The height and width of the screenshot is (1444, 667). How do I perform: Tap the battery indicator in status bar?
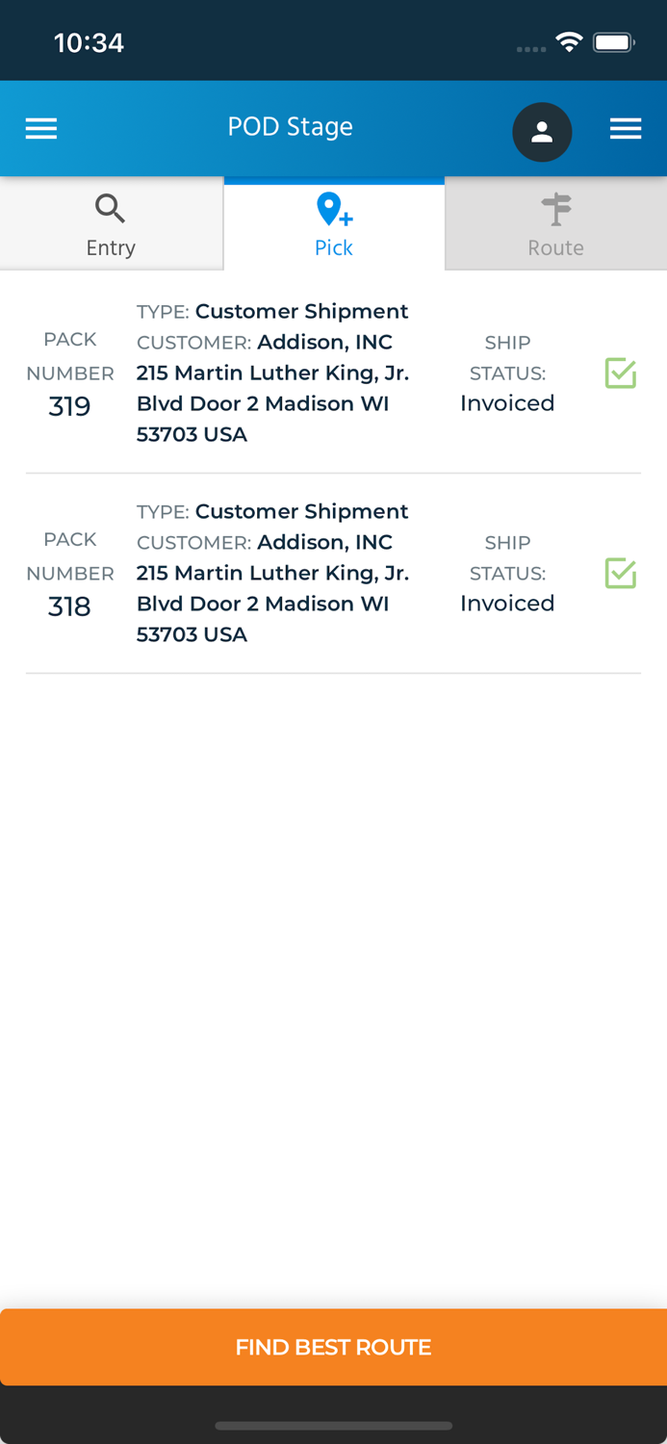tap(614, 41)
